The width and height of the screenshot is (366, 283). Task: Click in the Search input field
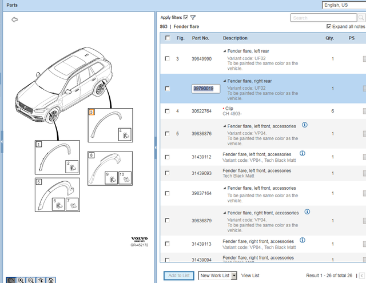pos(320,18)
